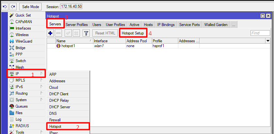
Task: Click the redo arrow icon
Action: pos(12,7)
